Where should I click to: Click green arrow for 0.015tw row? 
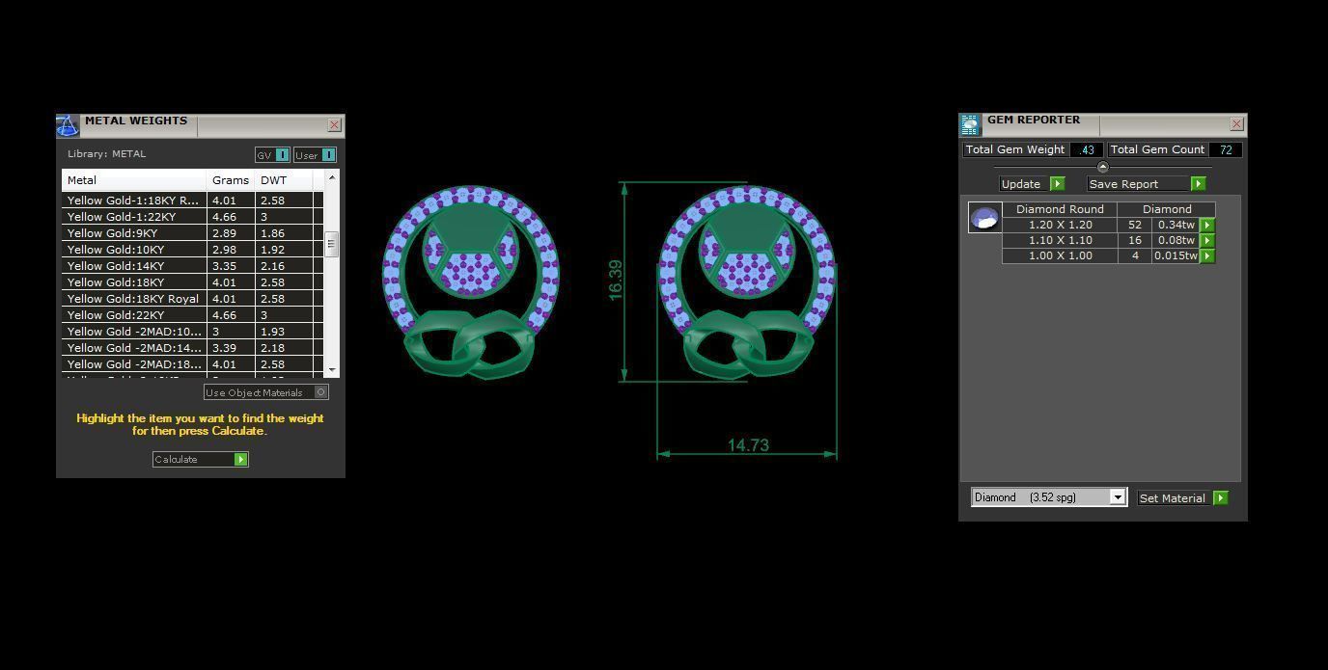1207,256
